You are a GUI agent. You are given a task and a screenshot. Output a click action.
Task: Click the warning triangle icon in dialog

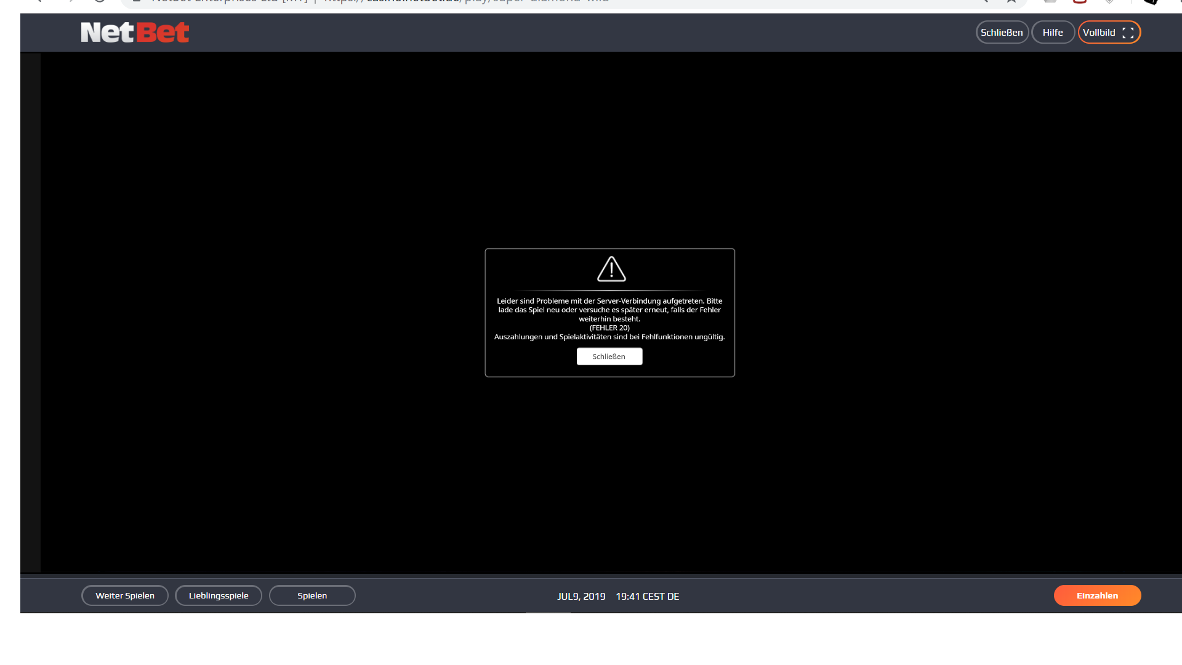pos(611,269)
